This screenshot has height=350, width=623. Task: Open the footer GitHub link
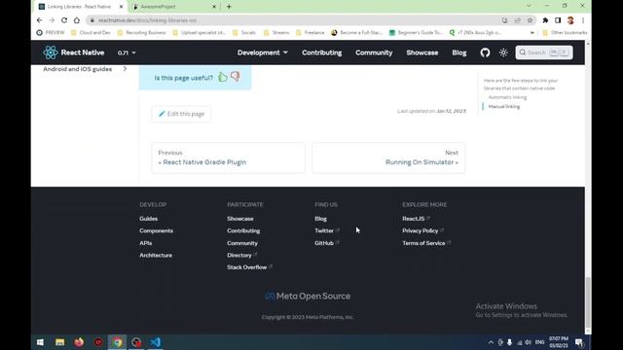pos(327,243)
